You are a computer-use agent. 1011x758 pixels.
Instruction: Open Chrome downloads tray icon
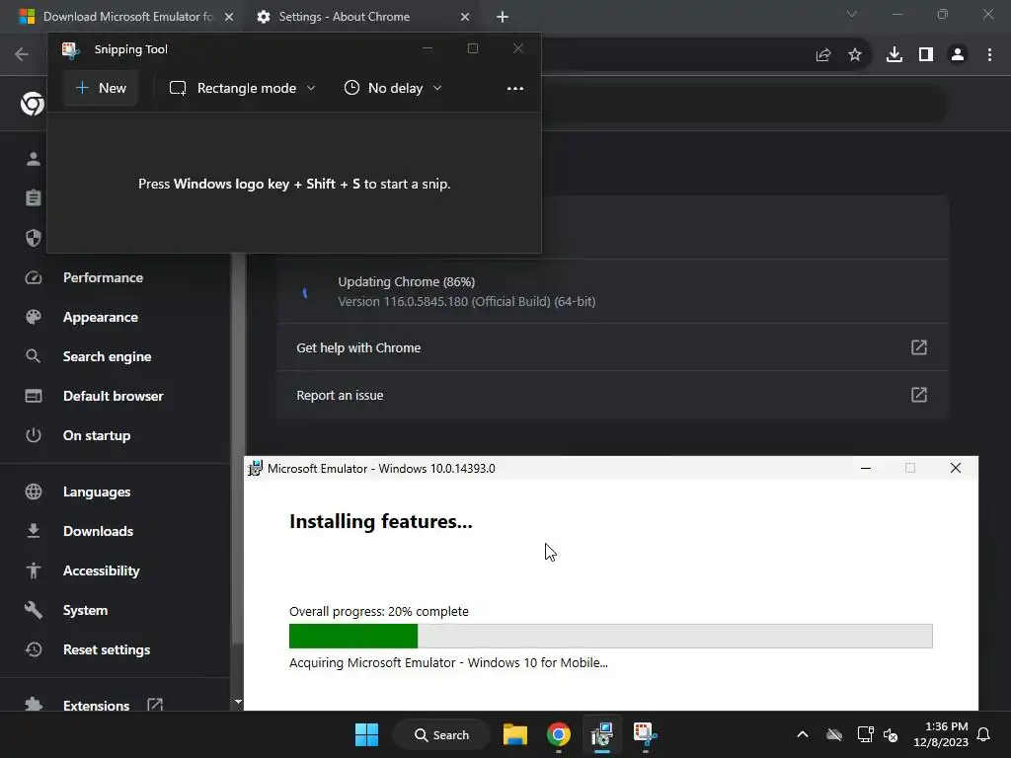894,55
